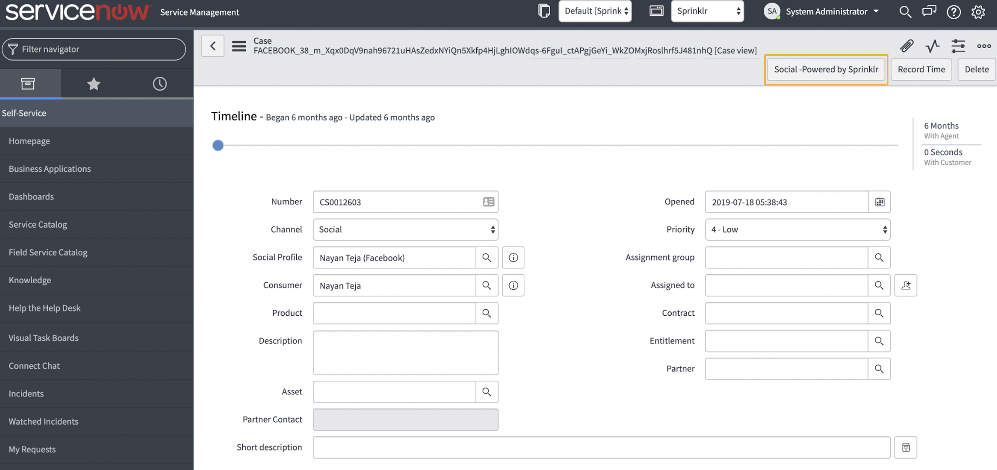Image resolution: width=997 pixels, height=470 pixels.
Task: Click the info icon next to Consumer
Action: coord(514,284)
